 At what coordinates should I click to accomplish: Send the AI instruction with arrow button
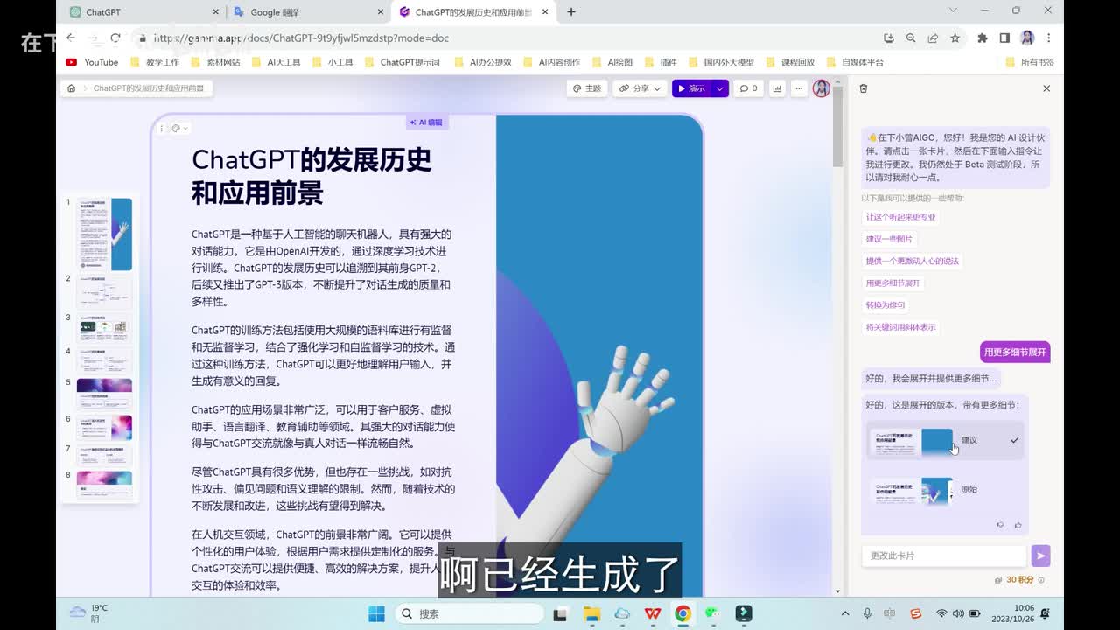1040,556
